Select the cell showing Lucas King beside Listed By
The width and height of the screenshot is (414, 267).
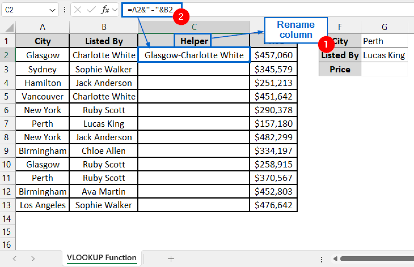coord(384,55)
